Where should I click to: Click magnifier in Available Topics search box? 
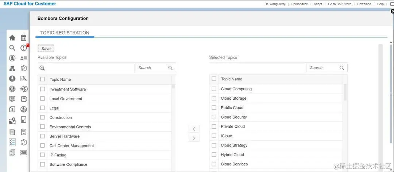point(170,68)
